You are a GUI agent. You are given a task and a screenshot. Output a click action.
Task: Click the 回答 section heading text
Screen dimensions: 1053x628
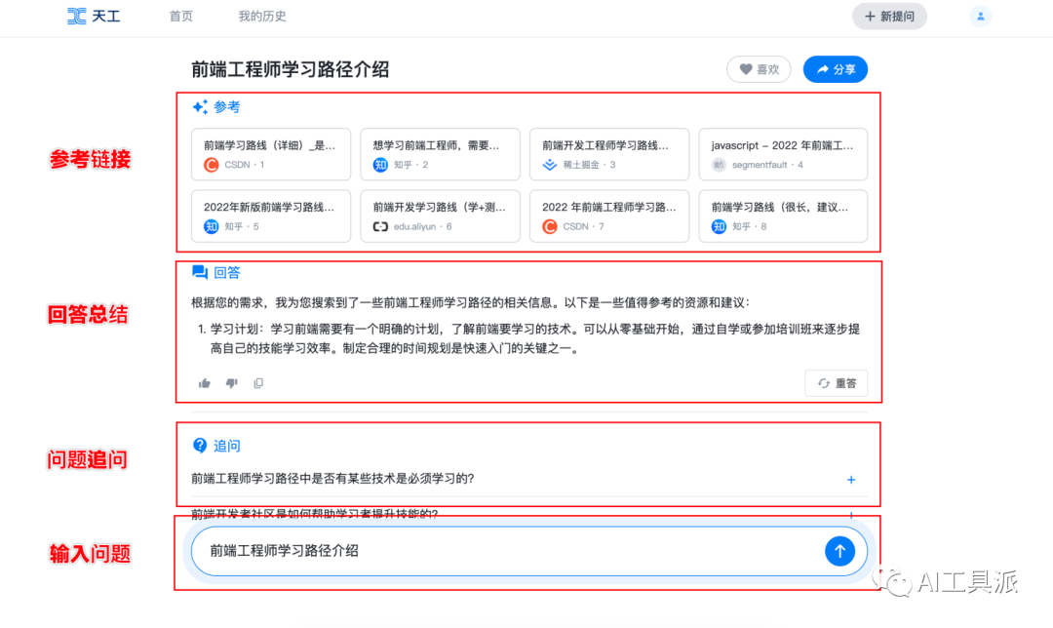pyautogui.click(x=227, y=272)
